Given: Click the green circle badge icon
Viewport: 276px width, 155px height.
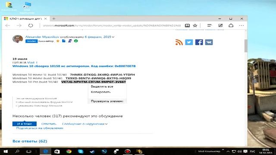Looking at the screenshot, I should [x=76, y=41].
